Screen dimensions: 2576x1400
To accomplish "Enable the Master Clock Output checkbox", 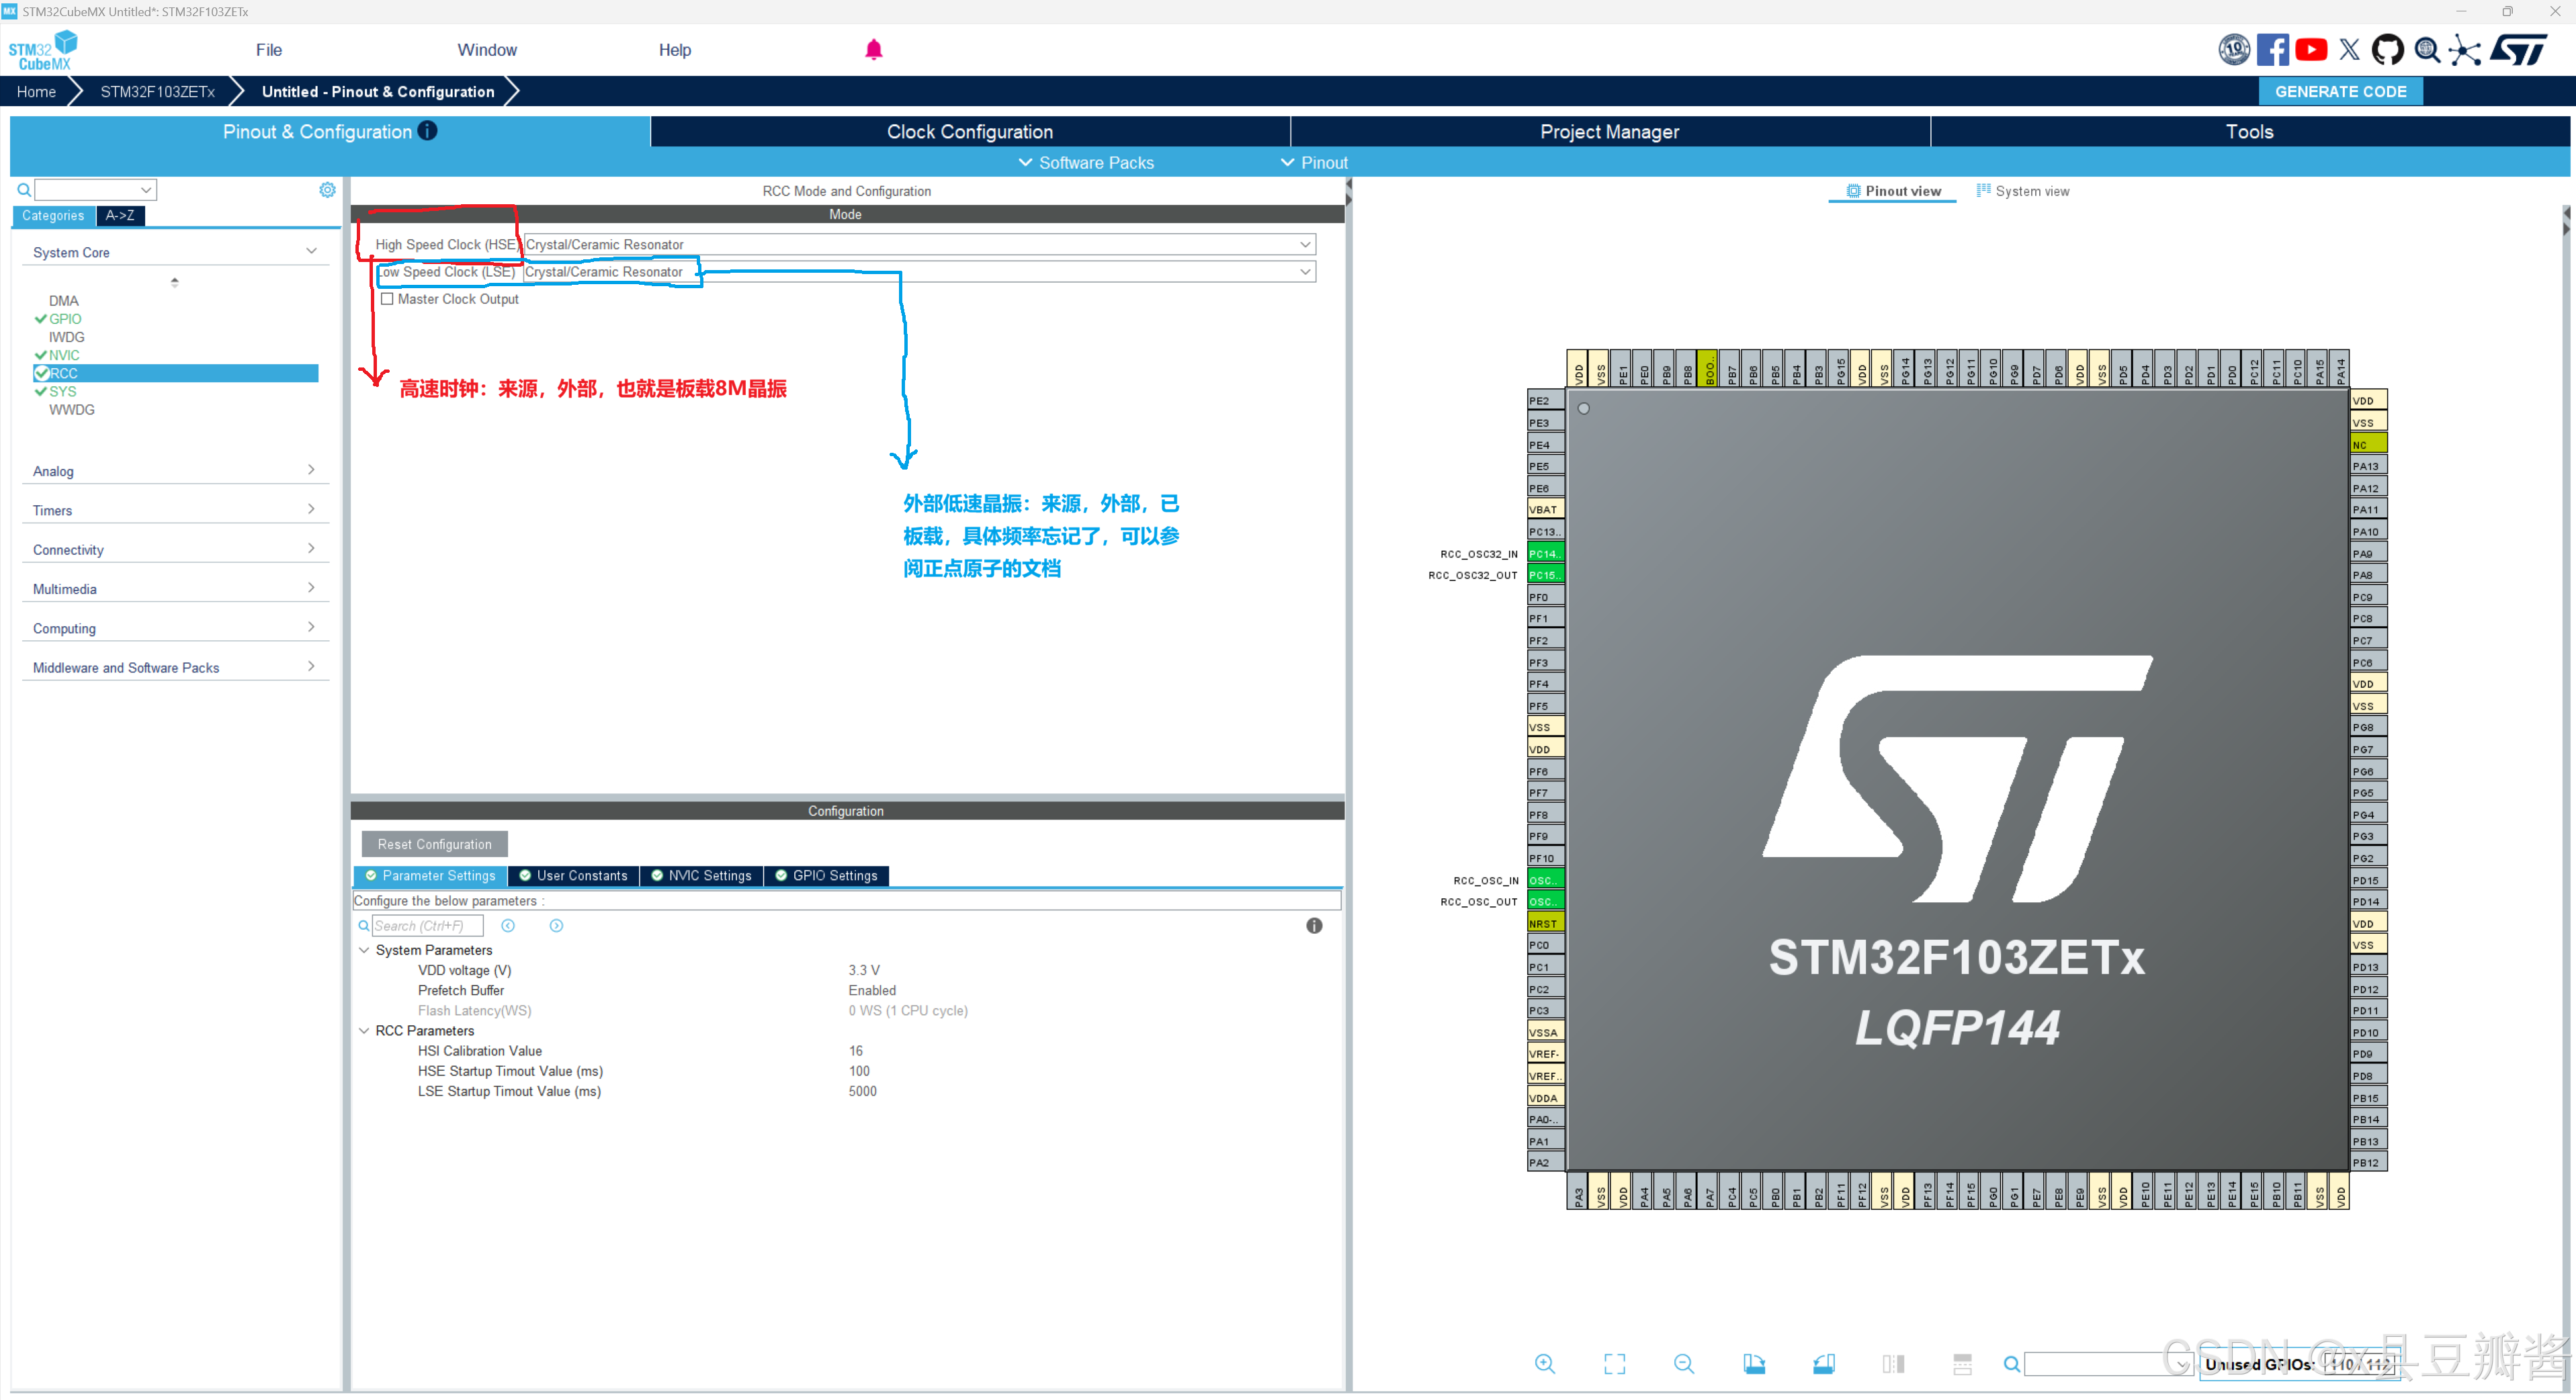I will 387,299.
